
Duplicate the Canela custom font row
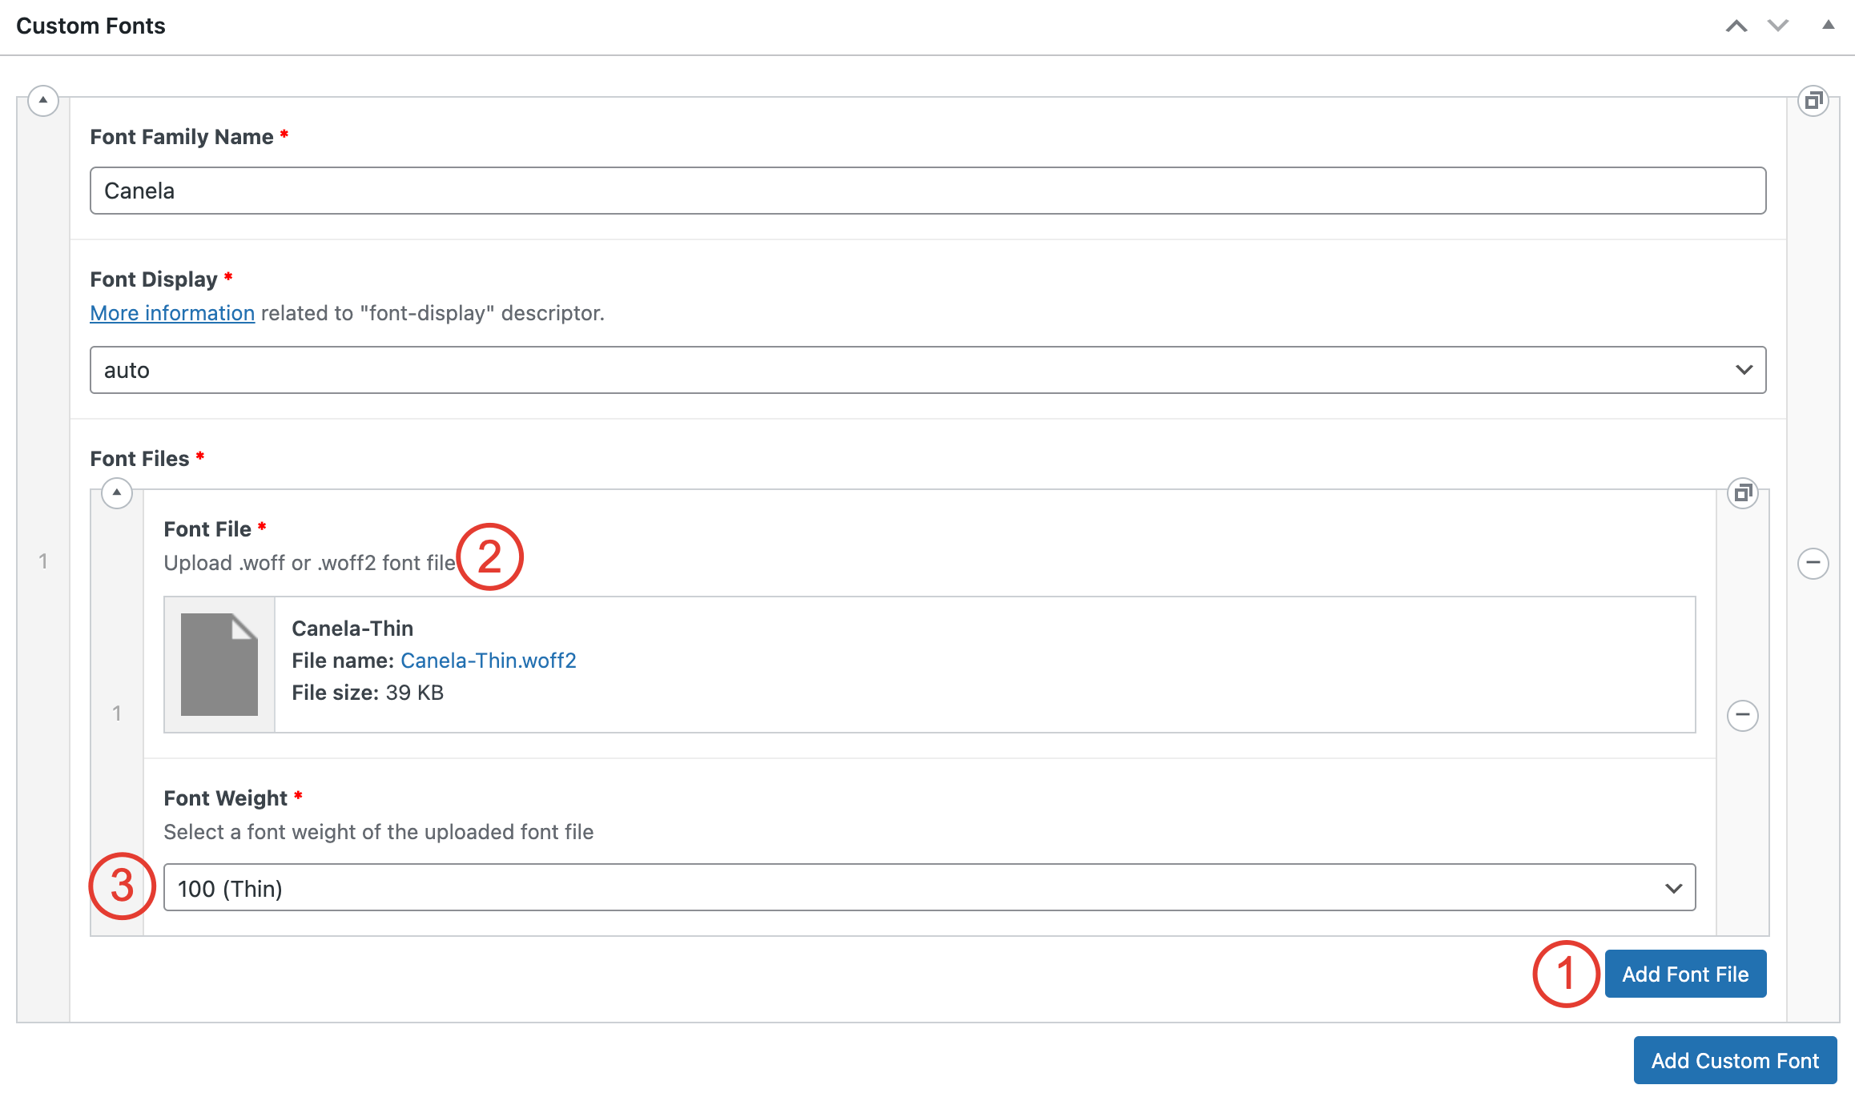click(x=1813, y=101)
